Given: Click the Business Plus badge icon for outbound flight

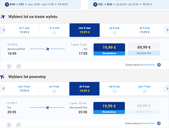Looking at the screenshot, I should click(159, 65).
